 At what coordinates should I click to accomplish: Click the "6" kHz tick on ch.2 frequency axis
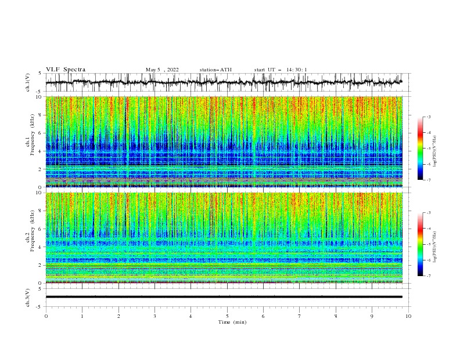pyautogui.click(x=41, y=229)
